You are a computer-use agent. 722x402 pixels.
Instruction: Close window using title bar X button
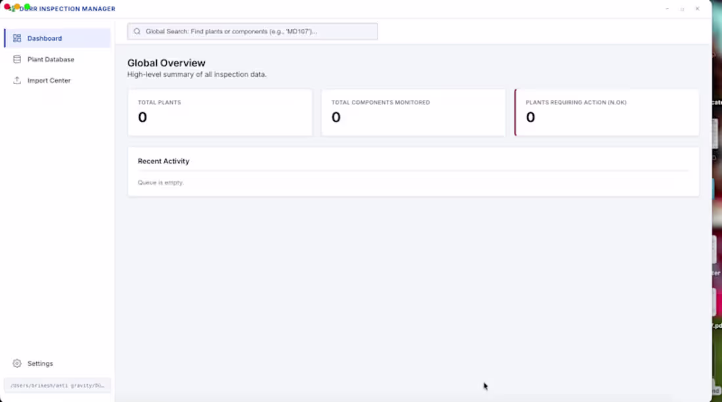[697, 9]
